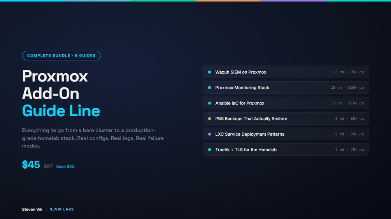
Task: Click the COMPLETE BUNDLE · 6 GUIDES badge
Action: point(61,55)
